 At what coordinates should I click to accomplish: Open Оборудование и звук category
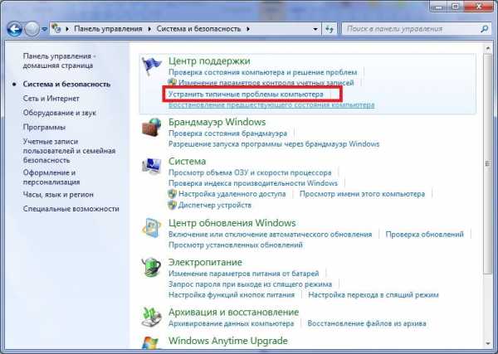tap(60, 113)
